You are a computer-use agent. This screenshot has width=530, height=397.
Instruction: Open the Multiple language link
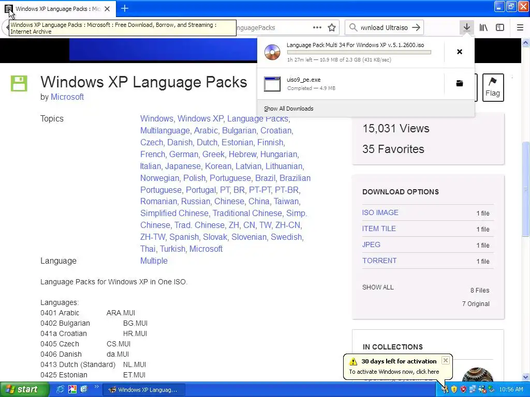154,261
